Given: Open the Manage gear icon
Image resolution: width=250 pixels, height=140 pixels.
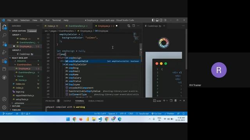Looking at the screenshot, I should (4, 107).
